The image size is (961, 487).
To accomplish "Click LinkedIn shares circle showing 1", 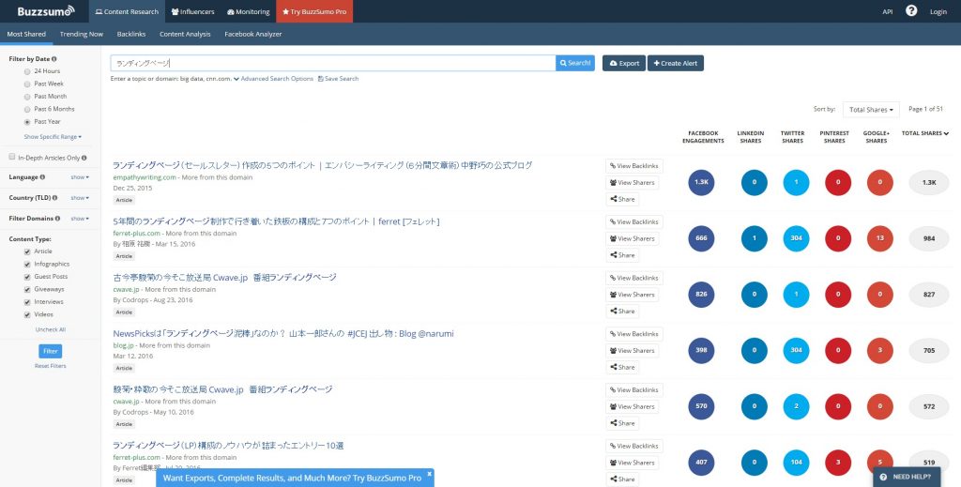I will 754,238.
